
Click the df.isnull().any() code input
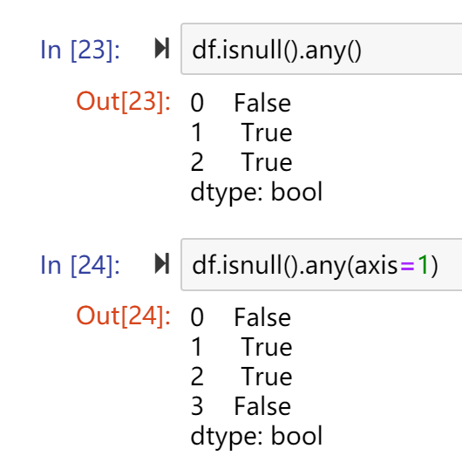[x=322, y=49]
